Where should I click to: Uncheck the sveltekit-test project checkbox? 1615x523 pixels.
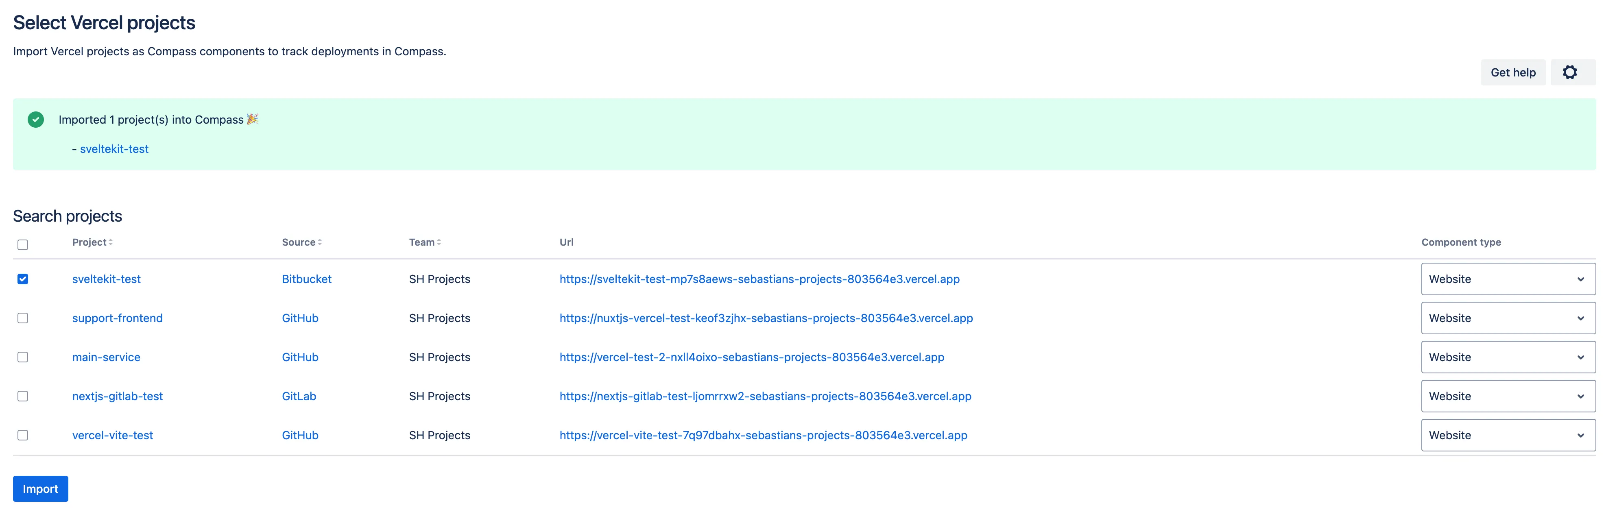click(22, 279)
